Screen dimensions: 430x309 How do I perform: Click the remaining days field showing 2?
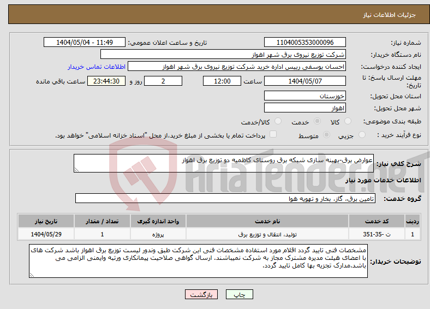[x=163, y=81]
